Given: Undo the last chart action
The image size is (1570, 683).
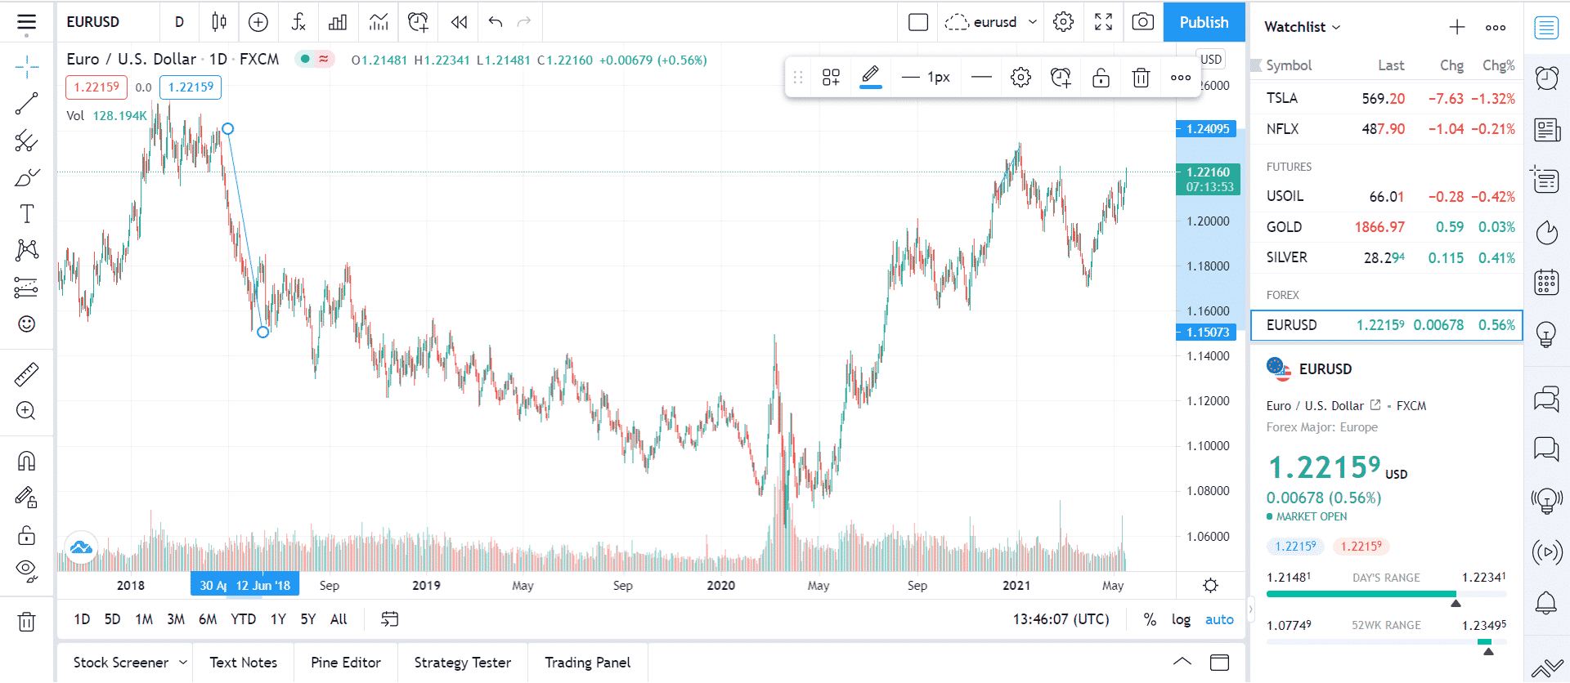Looking at the screenshot, I should tap(496, 22).
